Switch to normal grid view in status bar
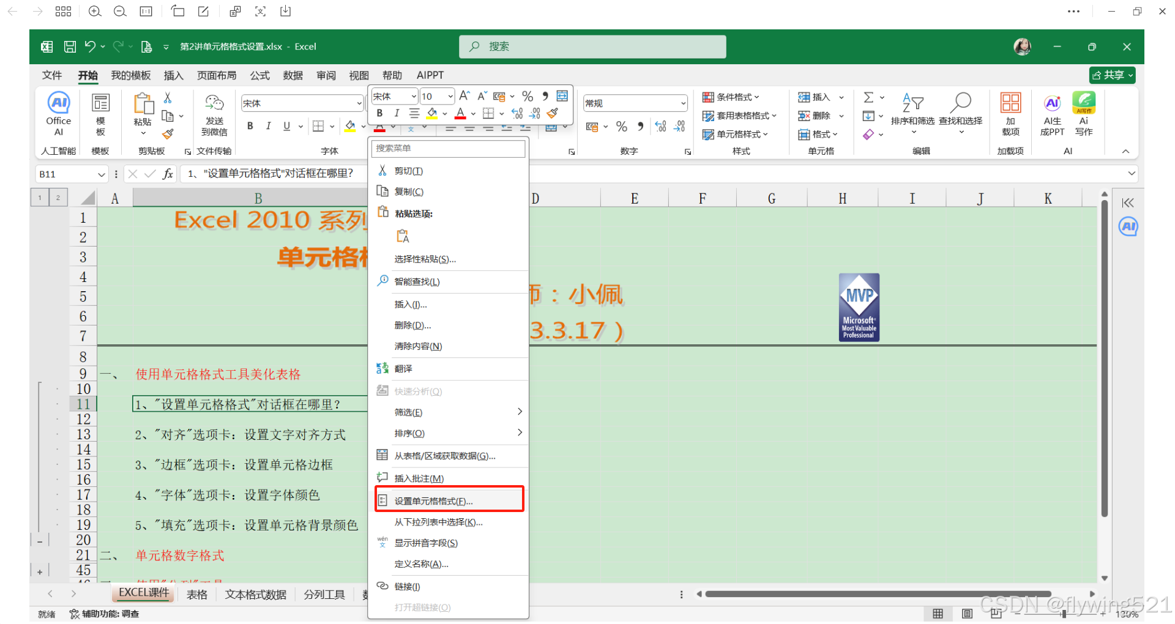 point(938,614)
